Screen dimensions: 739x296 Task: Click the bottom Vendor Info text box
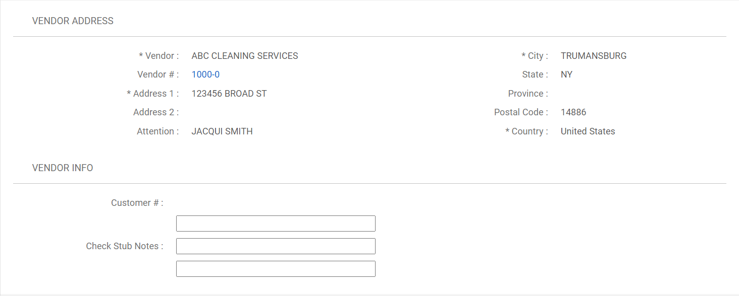(276, 269)
